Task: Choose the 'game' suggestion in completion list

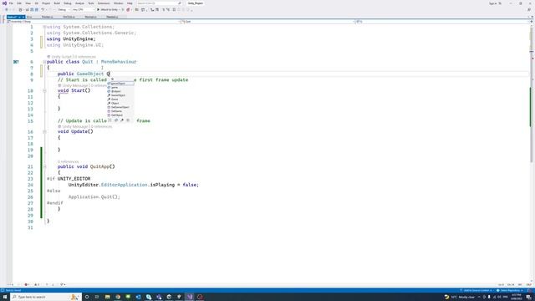Action: click(x=120, y=87)
